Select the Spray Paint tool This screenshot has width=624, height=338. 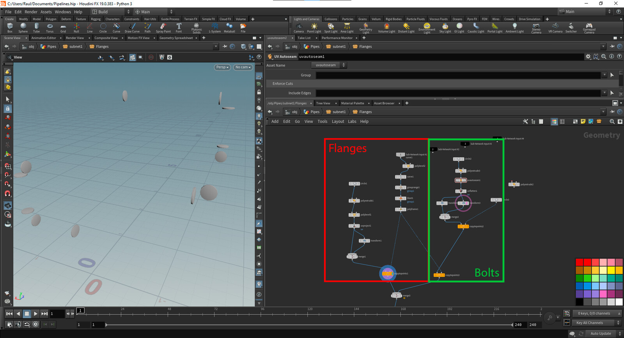(163, 28)
